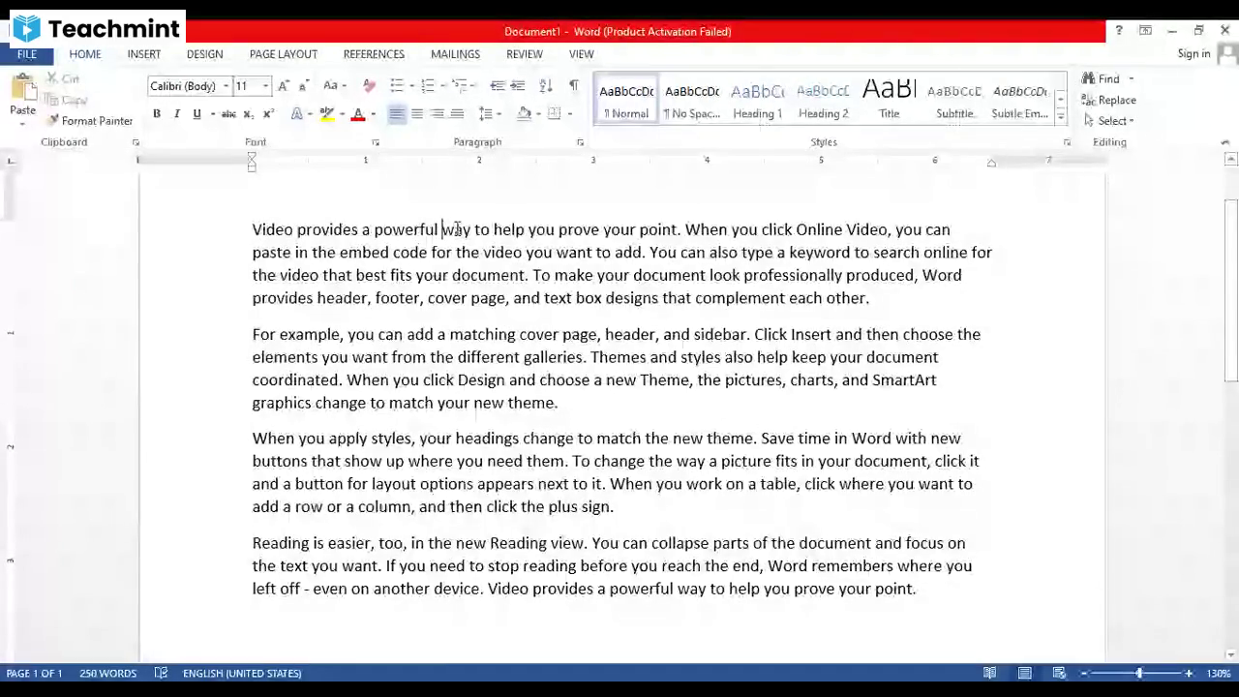Toggle Center paragraph alignment
The image size is (1239, 697).
click(x=417, y=114)
